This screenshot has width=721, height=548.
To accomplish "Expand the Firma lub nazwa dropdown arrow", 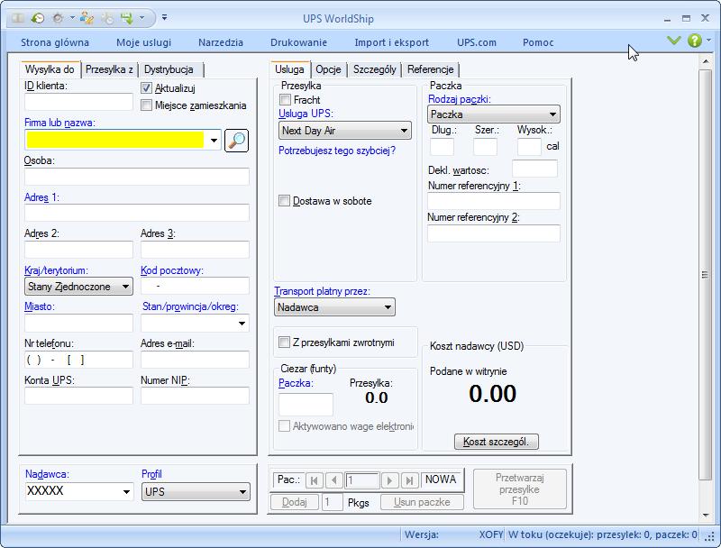I will click(x=214, y=141).
